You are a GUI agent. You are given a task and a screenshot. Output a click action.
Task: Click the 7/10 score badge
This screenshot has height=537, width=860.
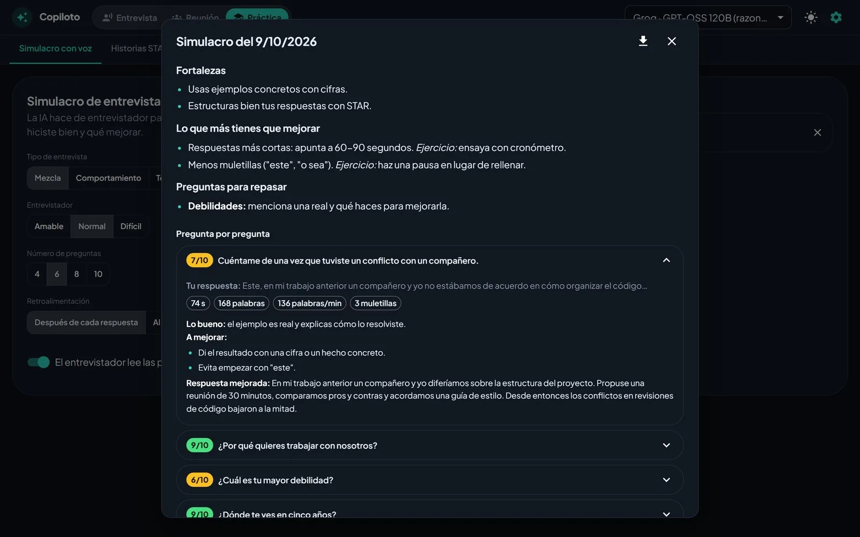(x=199, y=260)
